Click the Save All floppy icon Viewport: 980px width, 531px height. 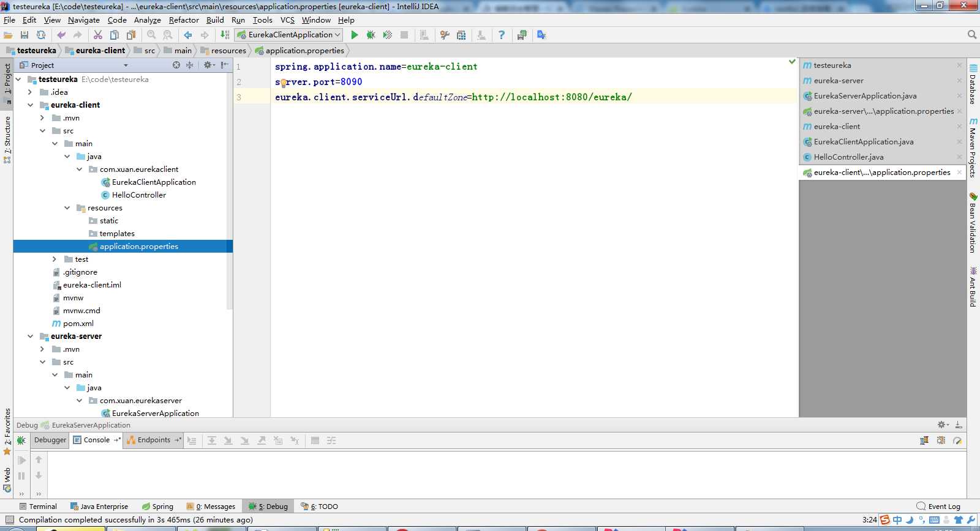point(24,35)
